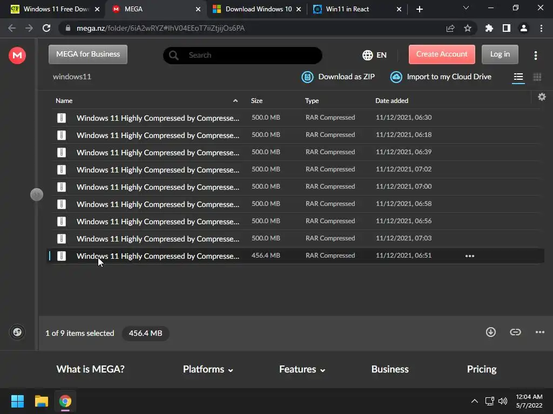
Task: Download selected item from bottom bar
Action: pos(490,332)
